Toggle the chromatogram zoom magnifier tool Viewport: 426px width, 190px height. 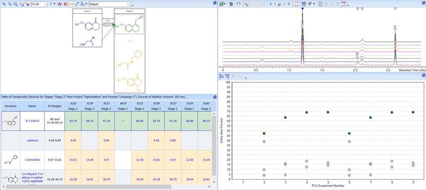246,4
